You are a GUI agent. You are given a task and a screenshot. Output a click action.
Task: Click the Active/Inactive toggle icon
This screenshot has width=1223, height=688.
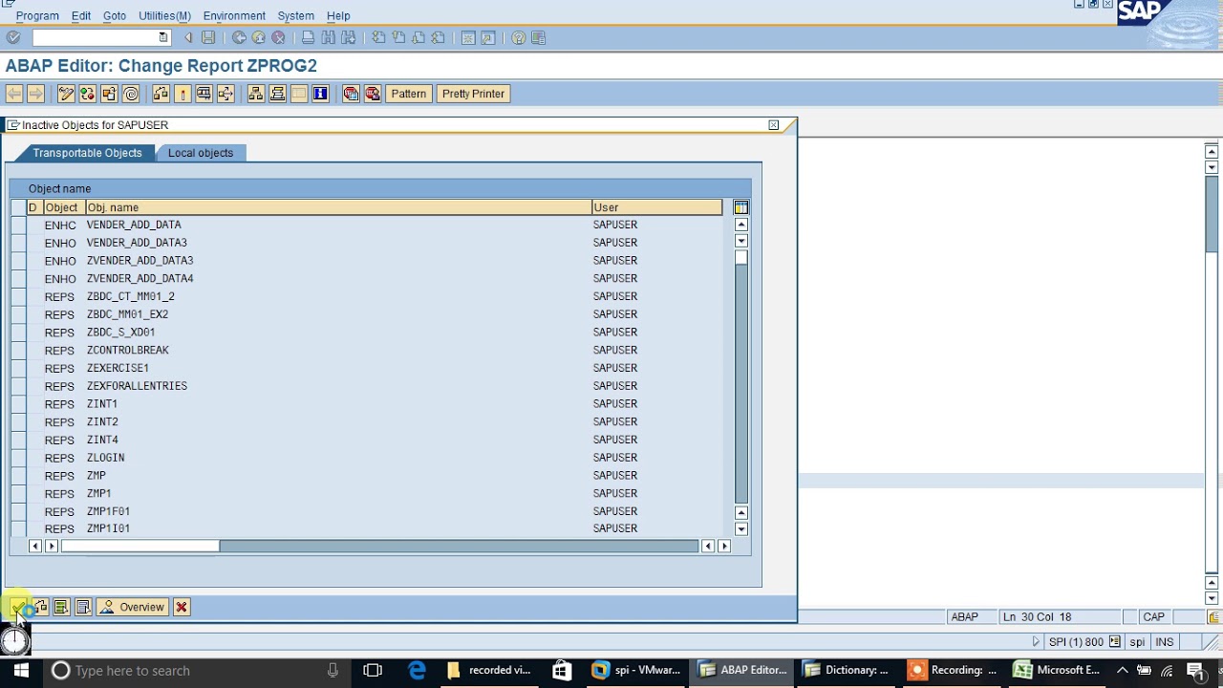(x=87, y=94)
